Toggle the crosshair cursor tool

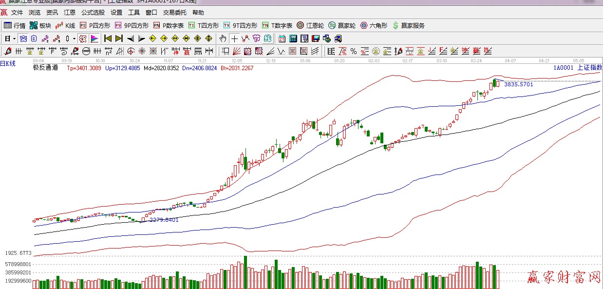pos(234,39)
